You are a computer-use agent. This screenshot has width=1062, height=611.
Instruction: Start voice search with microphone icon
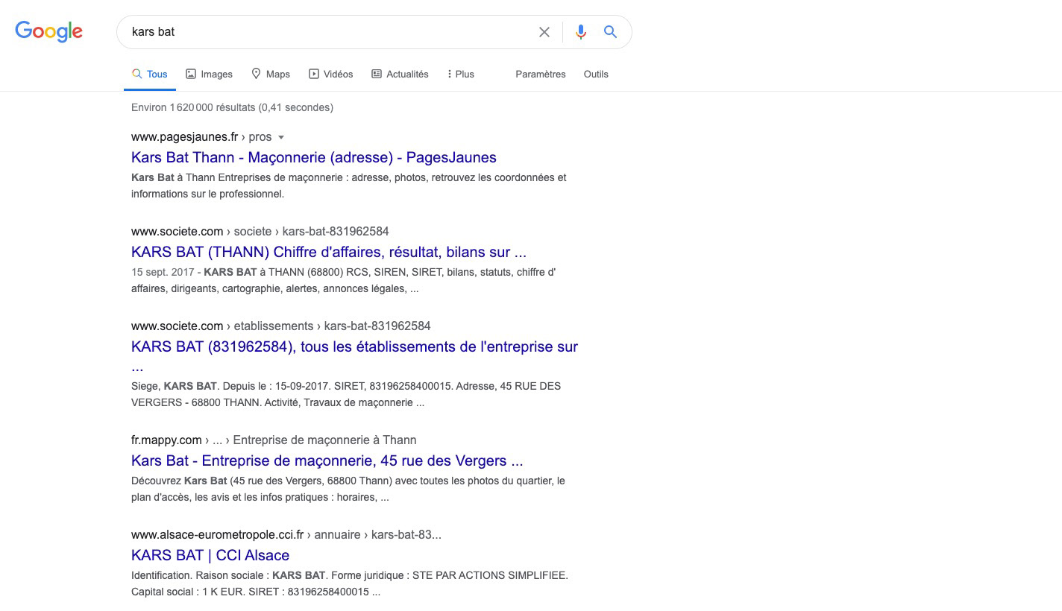580,32
